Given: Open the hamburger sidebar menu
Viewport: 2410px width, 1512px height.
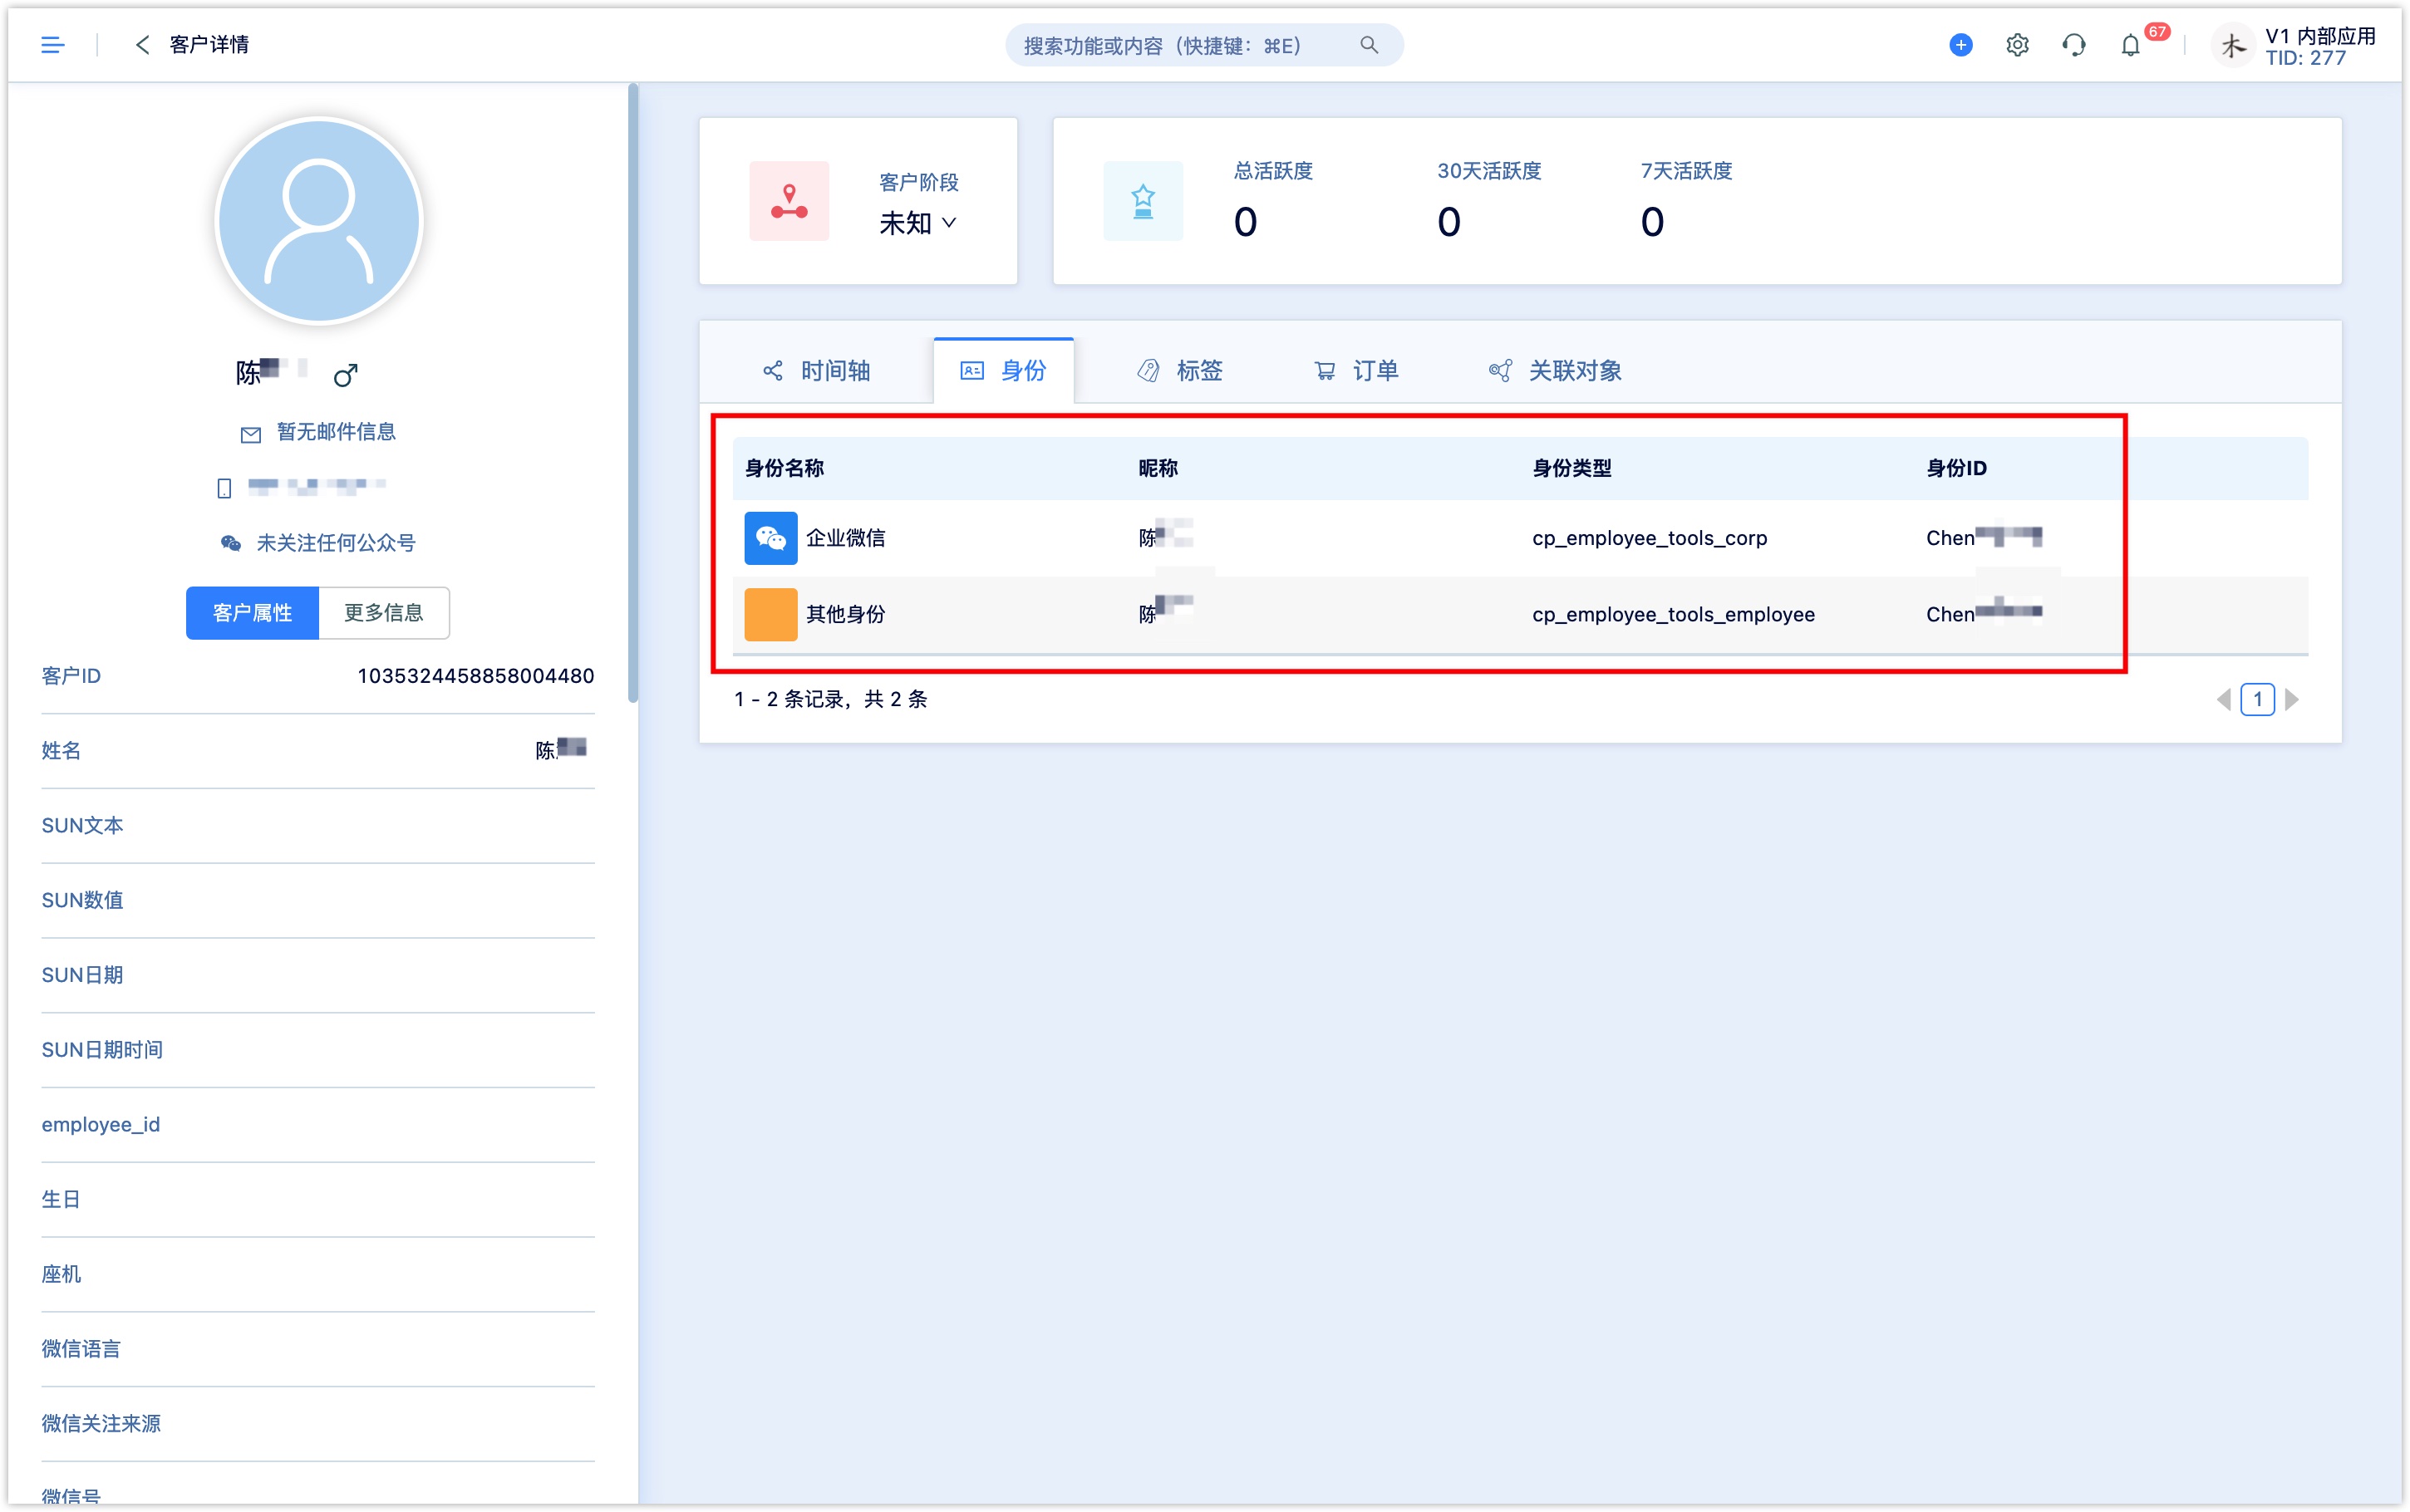Looking at the screenshot, I should point(52,45).
